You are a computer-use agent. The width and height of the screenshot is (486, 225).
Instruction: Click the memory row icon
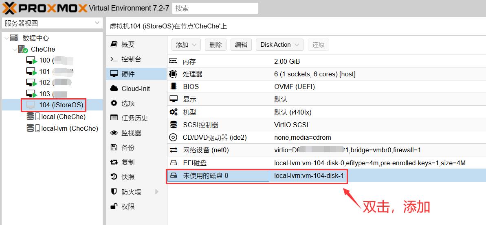[x=174, y=61]
